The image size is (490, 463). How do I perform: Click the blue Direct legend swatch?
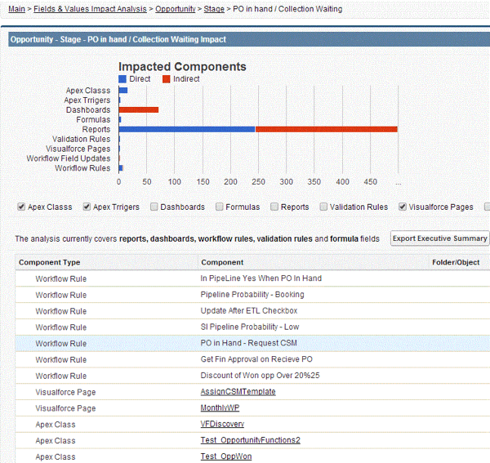[x=122, y=79]
